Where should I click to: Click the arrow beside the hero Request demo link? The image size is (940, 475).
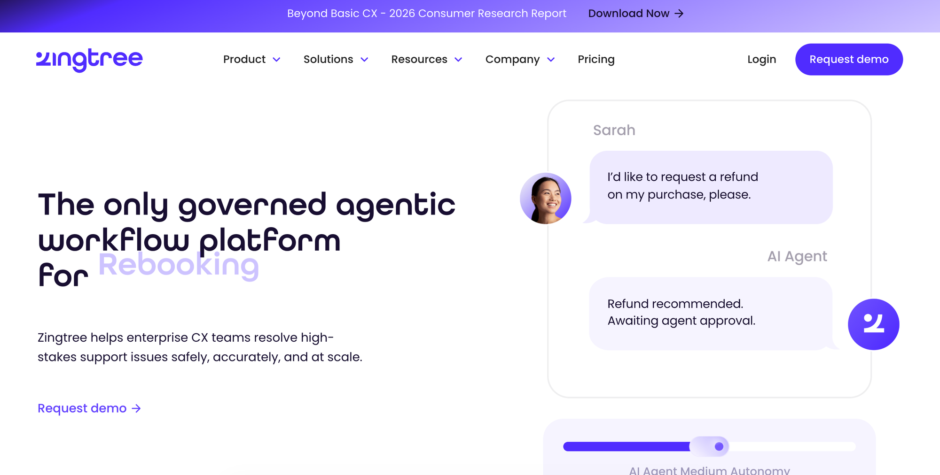click(136, 409)
